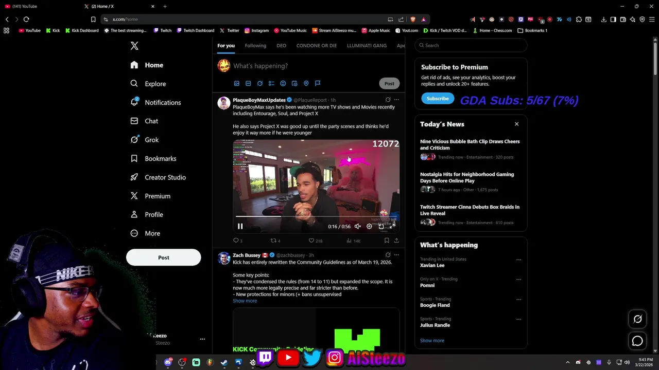Open the floating Grok button
Screen dimensions: 659x370
click(x=637, y=319)
